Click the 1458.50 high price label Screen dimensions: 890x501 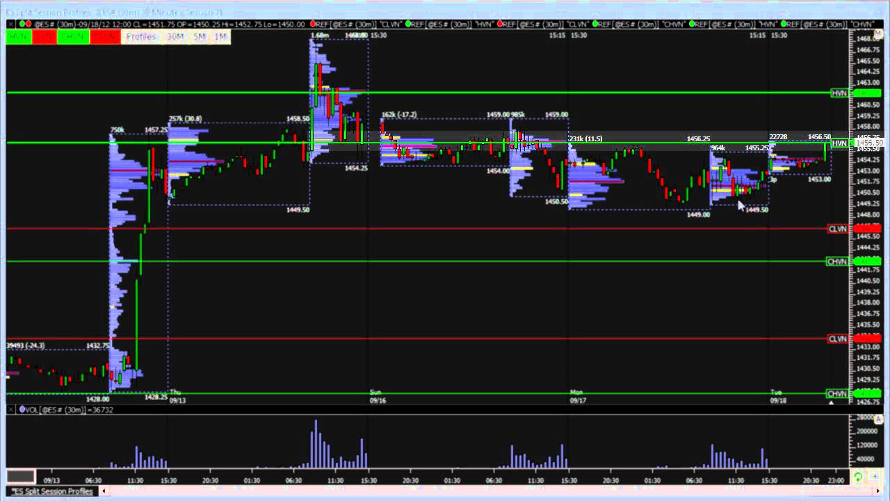click(298, 119)
